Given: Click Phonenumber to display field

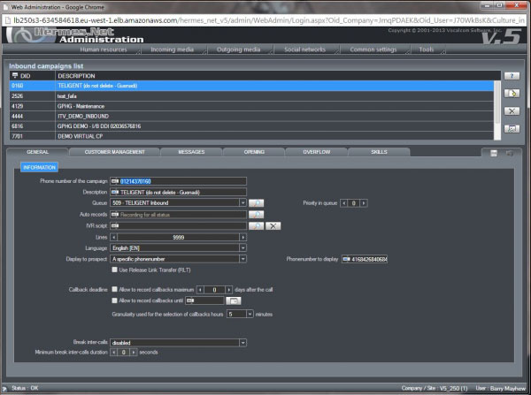Looking at the screenshot, I should tap(365, 260).
